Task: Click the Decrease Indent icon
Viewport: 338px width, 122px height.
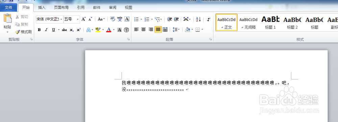Action: coord(170,19)
